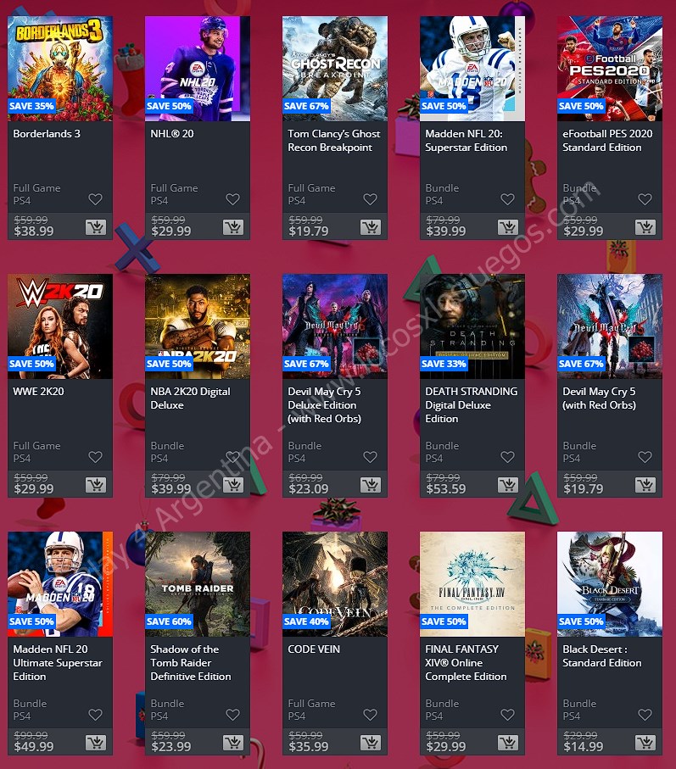Viewport: 676px width, 769px height.
Task: Add eFootball PES 2020 to cart
Action: (645, 227)
